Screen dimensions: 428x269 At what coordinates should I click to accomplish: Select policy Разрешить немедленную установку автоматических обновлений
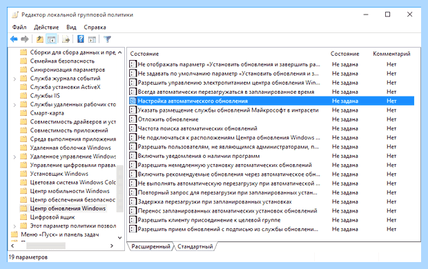tap(224, 165)
